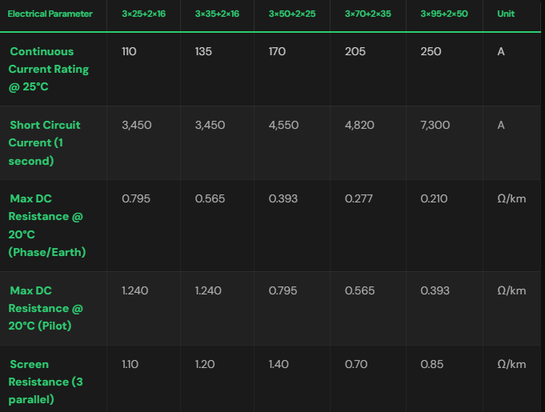This screenshot has width=545, height=412.
Task: Click the 0.85 screen resistance value
Action: click(x=431, y=364)
